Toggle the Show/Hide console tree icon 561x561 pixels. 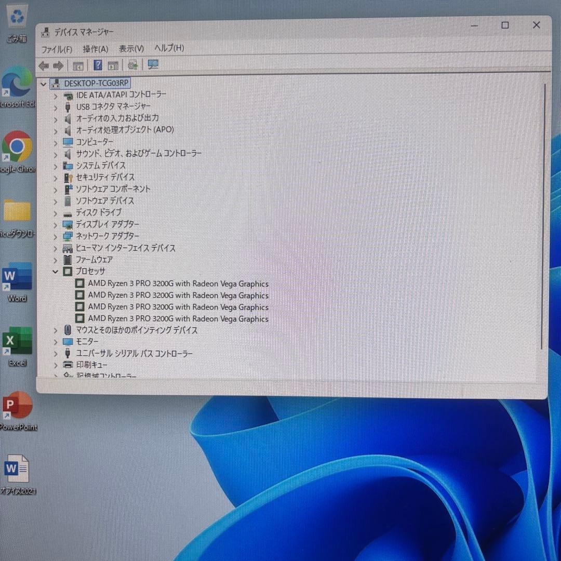(78, 65)
